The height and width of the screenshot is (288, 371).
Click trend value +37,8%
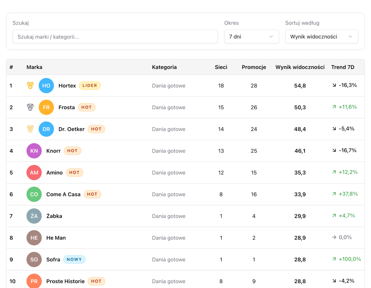(348, 194)
